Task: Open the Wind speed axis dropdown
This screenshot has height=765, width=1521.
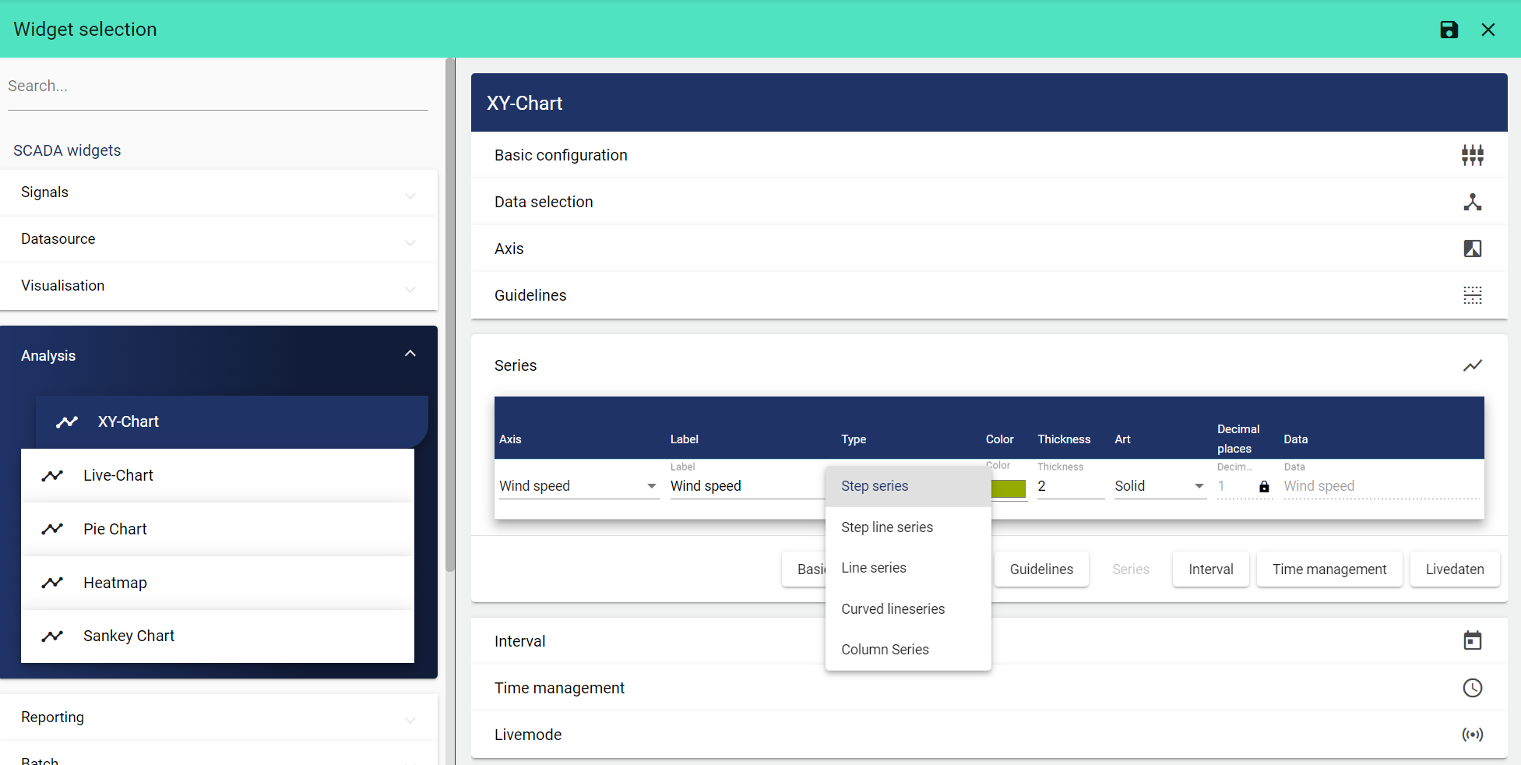Action: [579, 486]
